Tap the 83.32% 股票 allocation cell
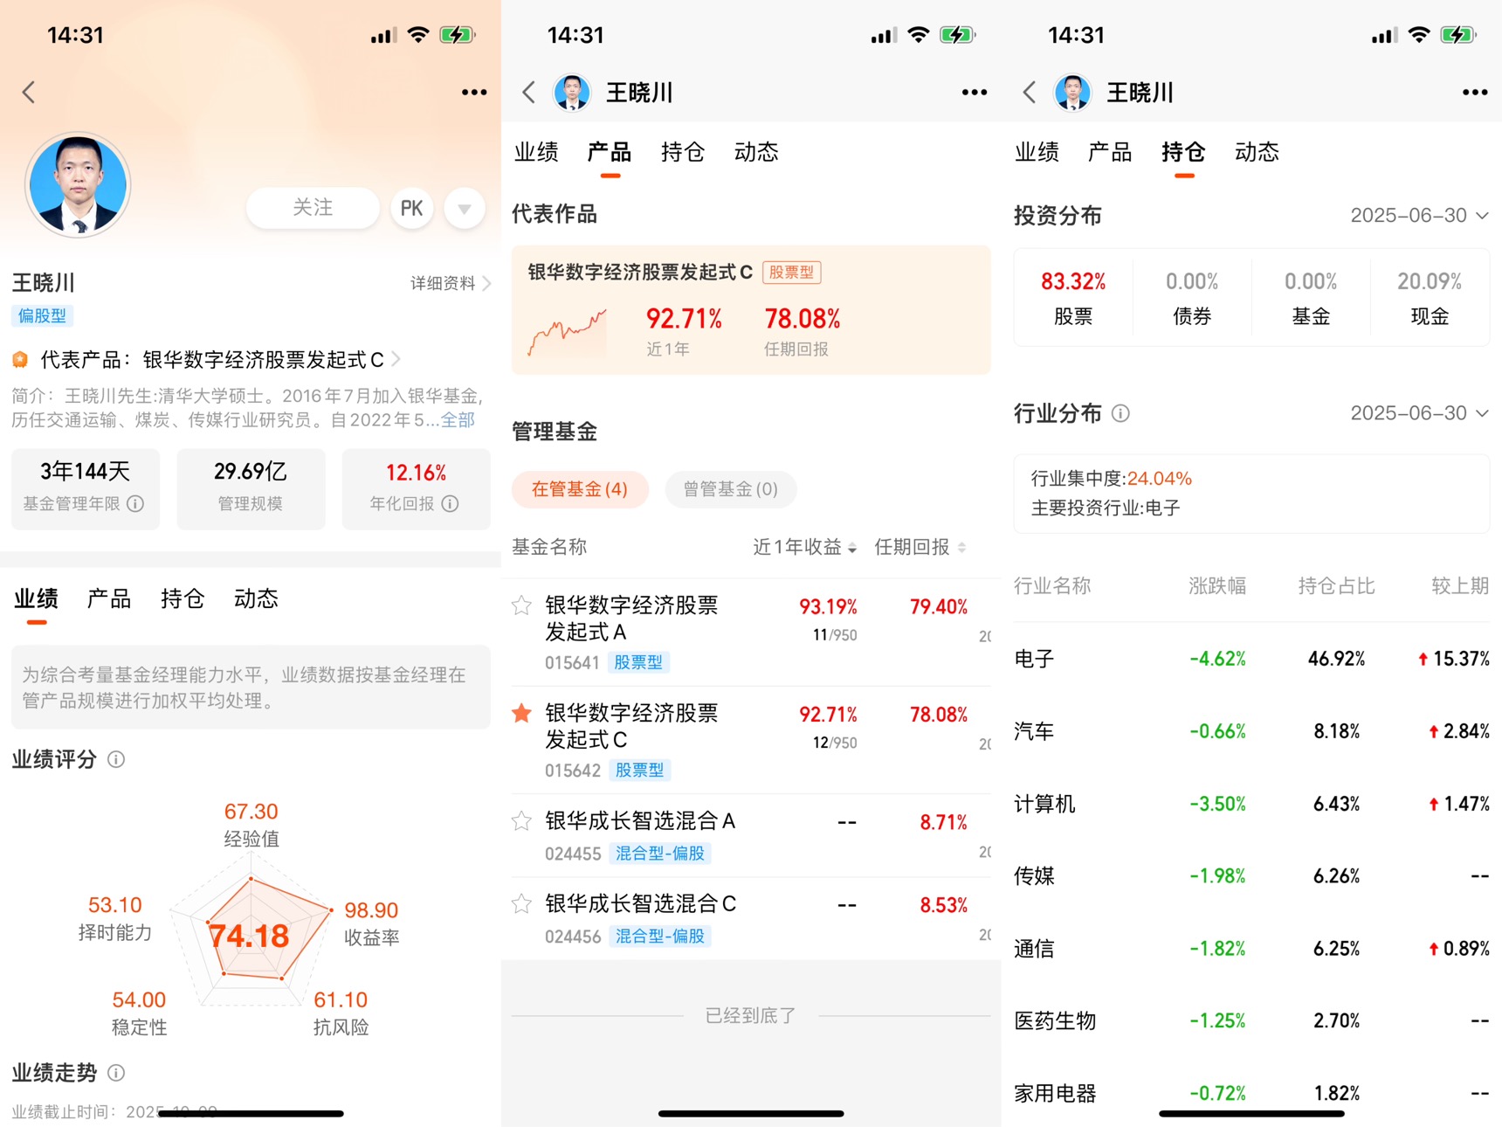This screenshot has width=1502, height=1127. click(x=1073, y=298)
